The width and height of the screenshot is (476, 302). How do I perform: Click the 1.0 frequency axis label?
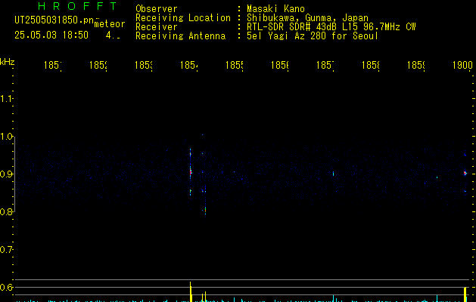[6, 137]
